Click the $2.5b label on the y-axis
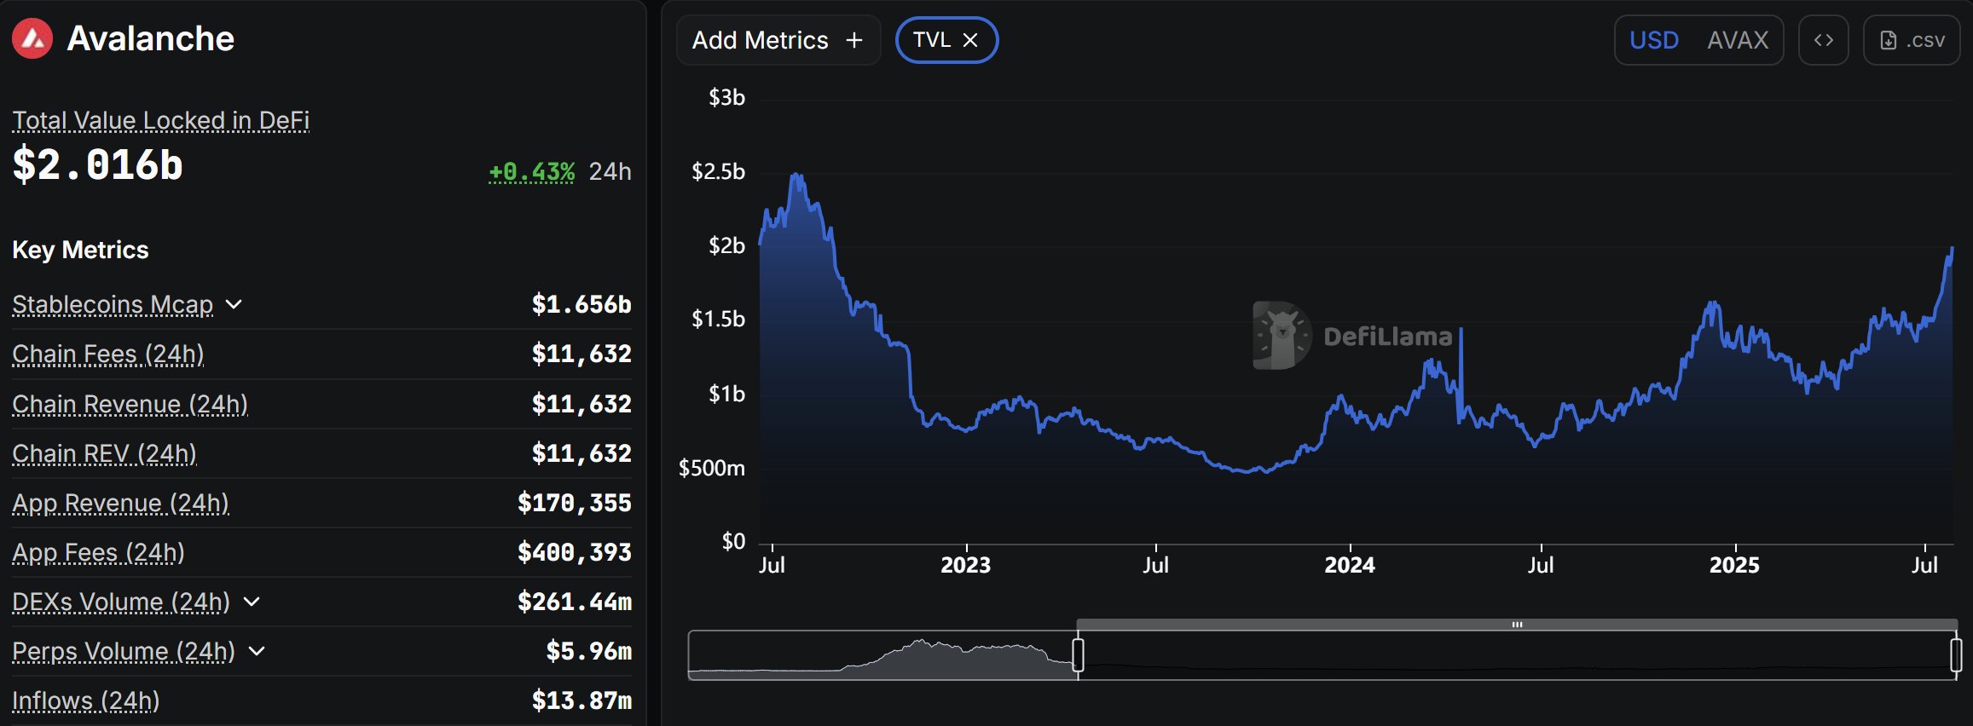The height and width of the screenshot is (726, 1973). (x=718, y=171)
